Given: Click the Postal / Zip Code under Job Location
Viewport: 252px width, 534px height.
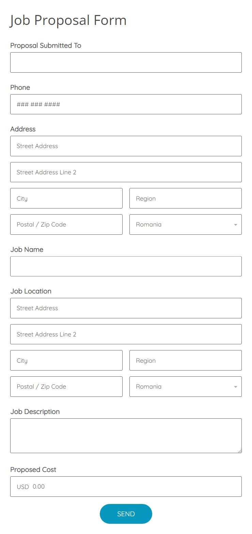Looking at the screenshot, I should [66, 386].
